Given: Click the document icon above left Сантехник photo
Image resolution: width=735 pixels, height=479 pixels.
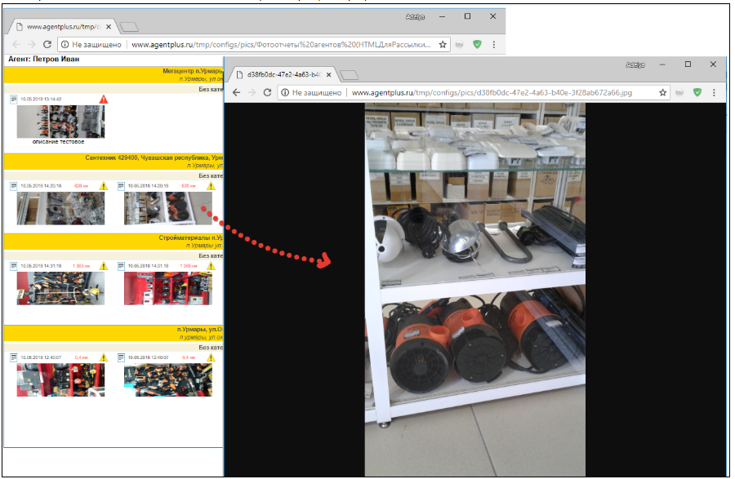Looking at the screenshot, I should [x=14, y=186].
